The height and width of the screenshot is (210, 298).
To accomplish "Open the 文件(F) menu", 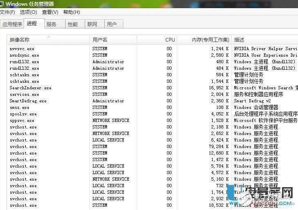I will (7, 12).
